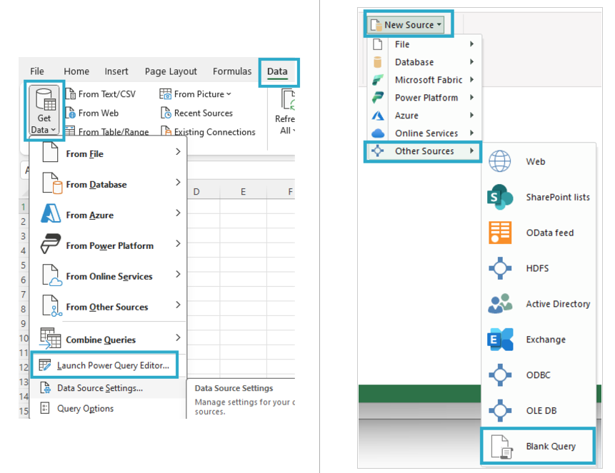Click the From Picture camera icon
Image resolution: width=615 pixels, height=473 pixels.
(x=165, y=94)
